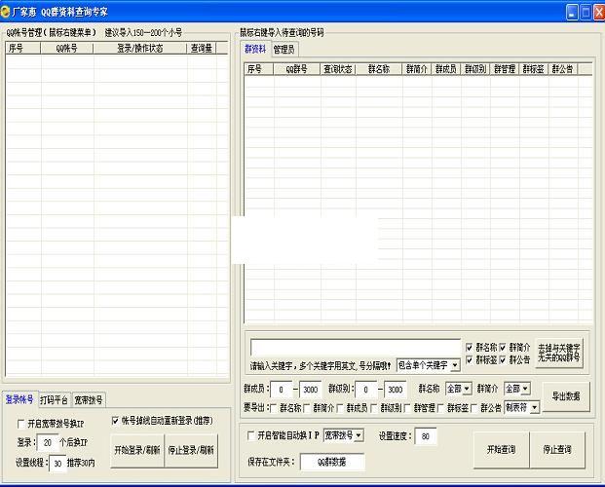Expand the 群名称 全部 dropdown
Viewport: 605px width, 487px height.
[468, 389]
